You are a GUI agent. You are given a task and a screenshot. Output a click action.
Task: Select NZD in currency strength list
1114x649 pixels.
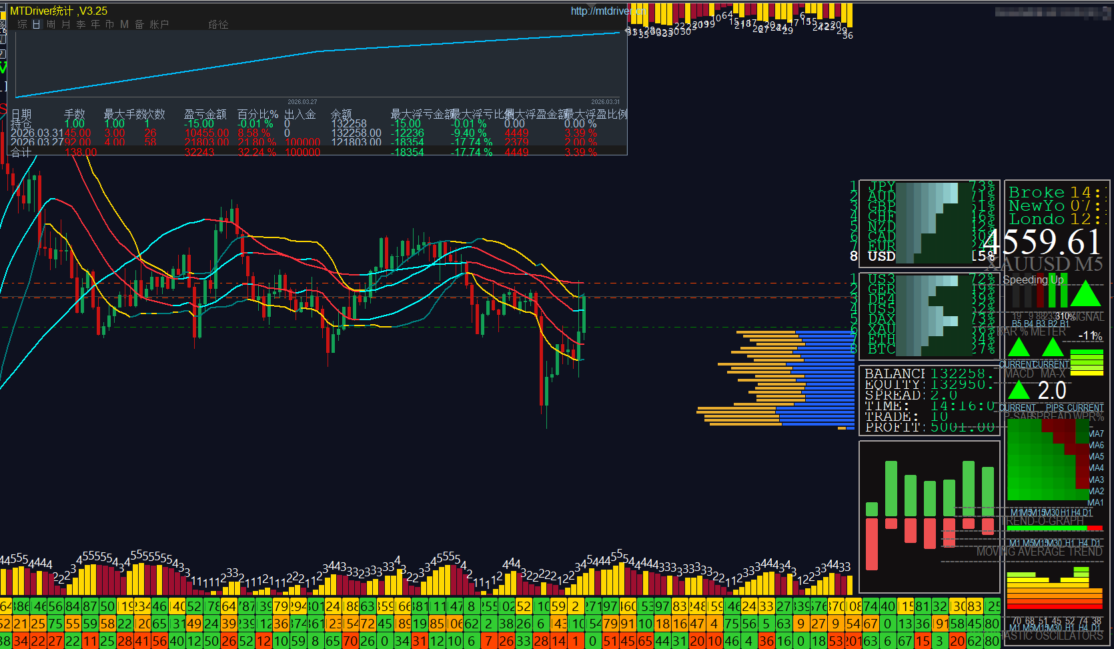point(881,226)
